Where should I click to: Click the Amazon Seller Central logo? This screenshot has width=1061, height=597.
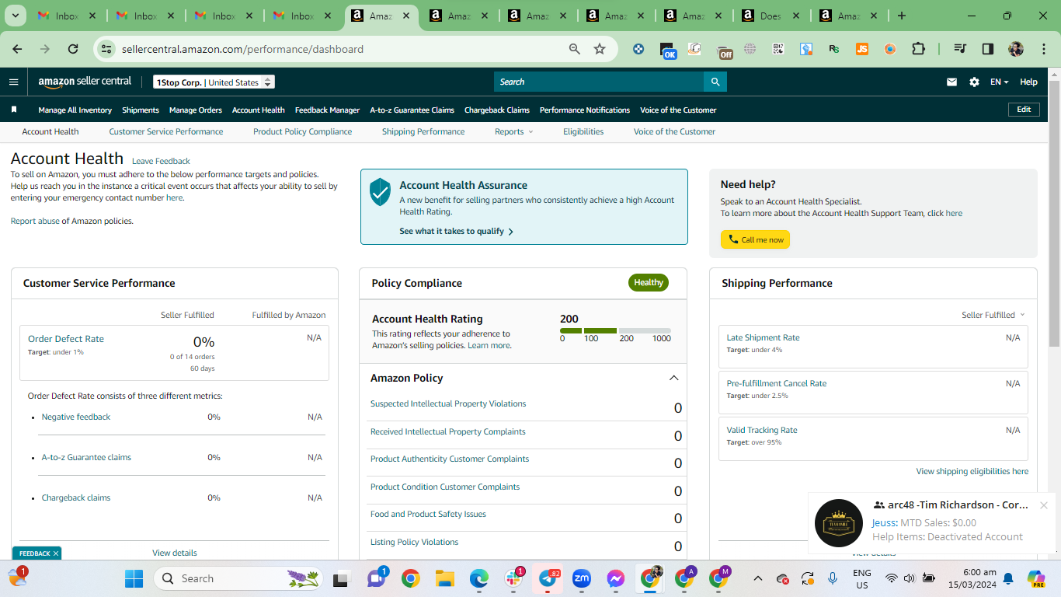[x=85, y=82]
